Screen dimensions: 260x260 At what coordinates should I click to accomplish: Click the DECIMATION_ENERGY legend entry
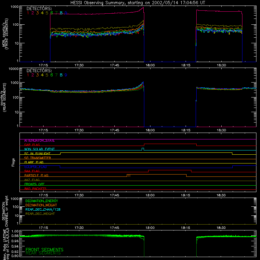42,201
